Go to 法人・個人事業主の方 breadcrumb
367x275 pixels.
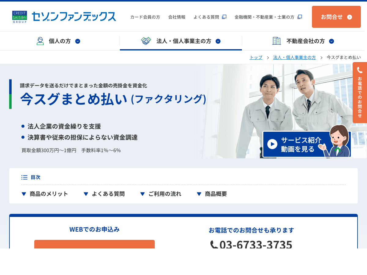click(x=295, y=57)
